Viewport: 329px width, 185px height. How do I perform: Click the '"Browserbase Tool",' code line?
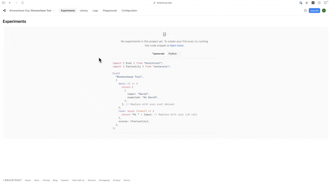pos(130,77)
